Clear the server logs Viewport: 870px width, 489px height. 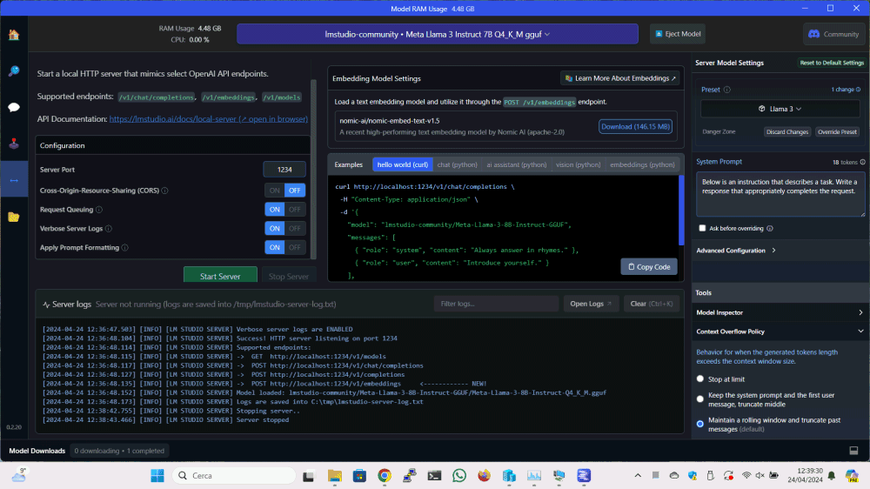coord(652,304)
